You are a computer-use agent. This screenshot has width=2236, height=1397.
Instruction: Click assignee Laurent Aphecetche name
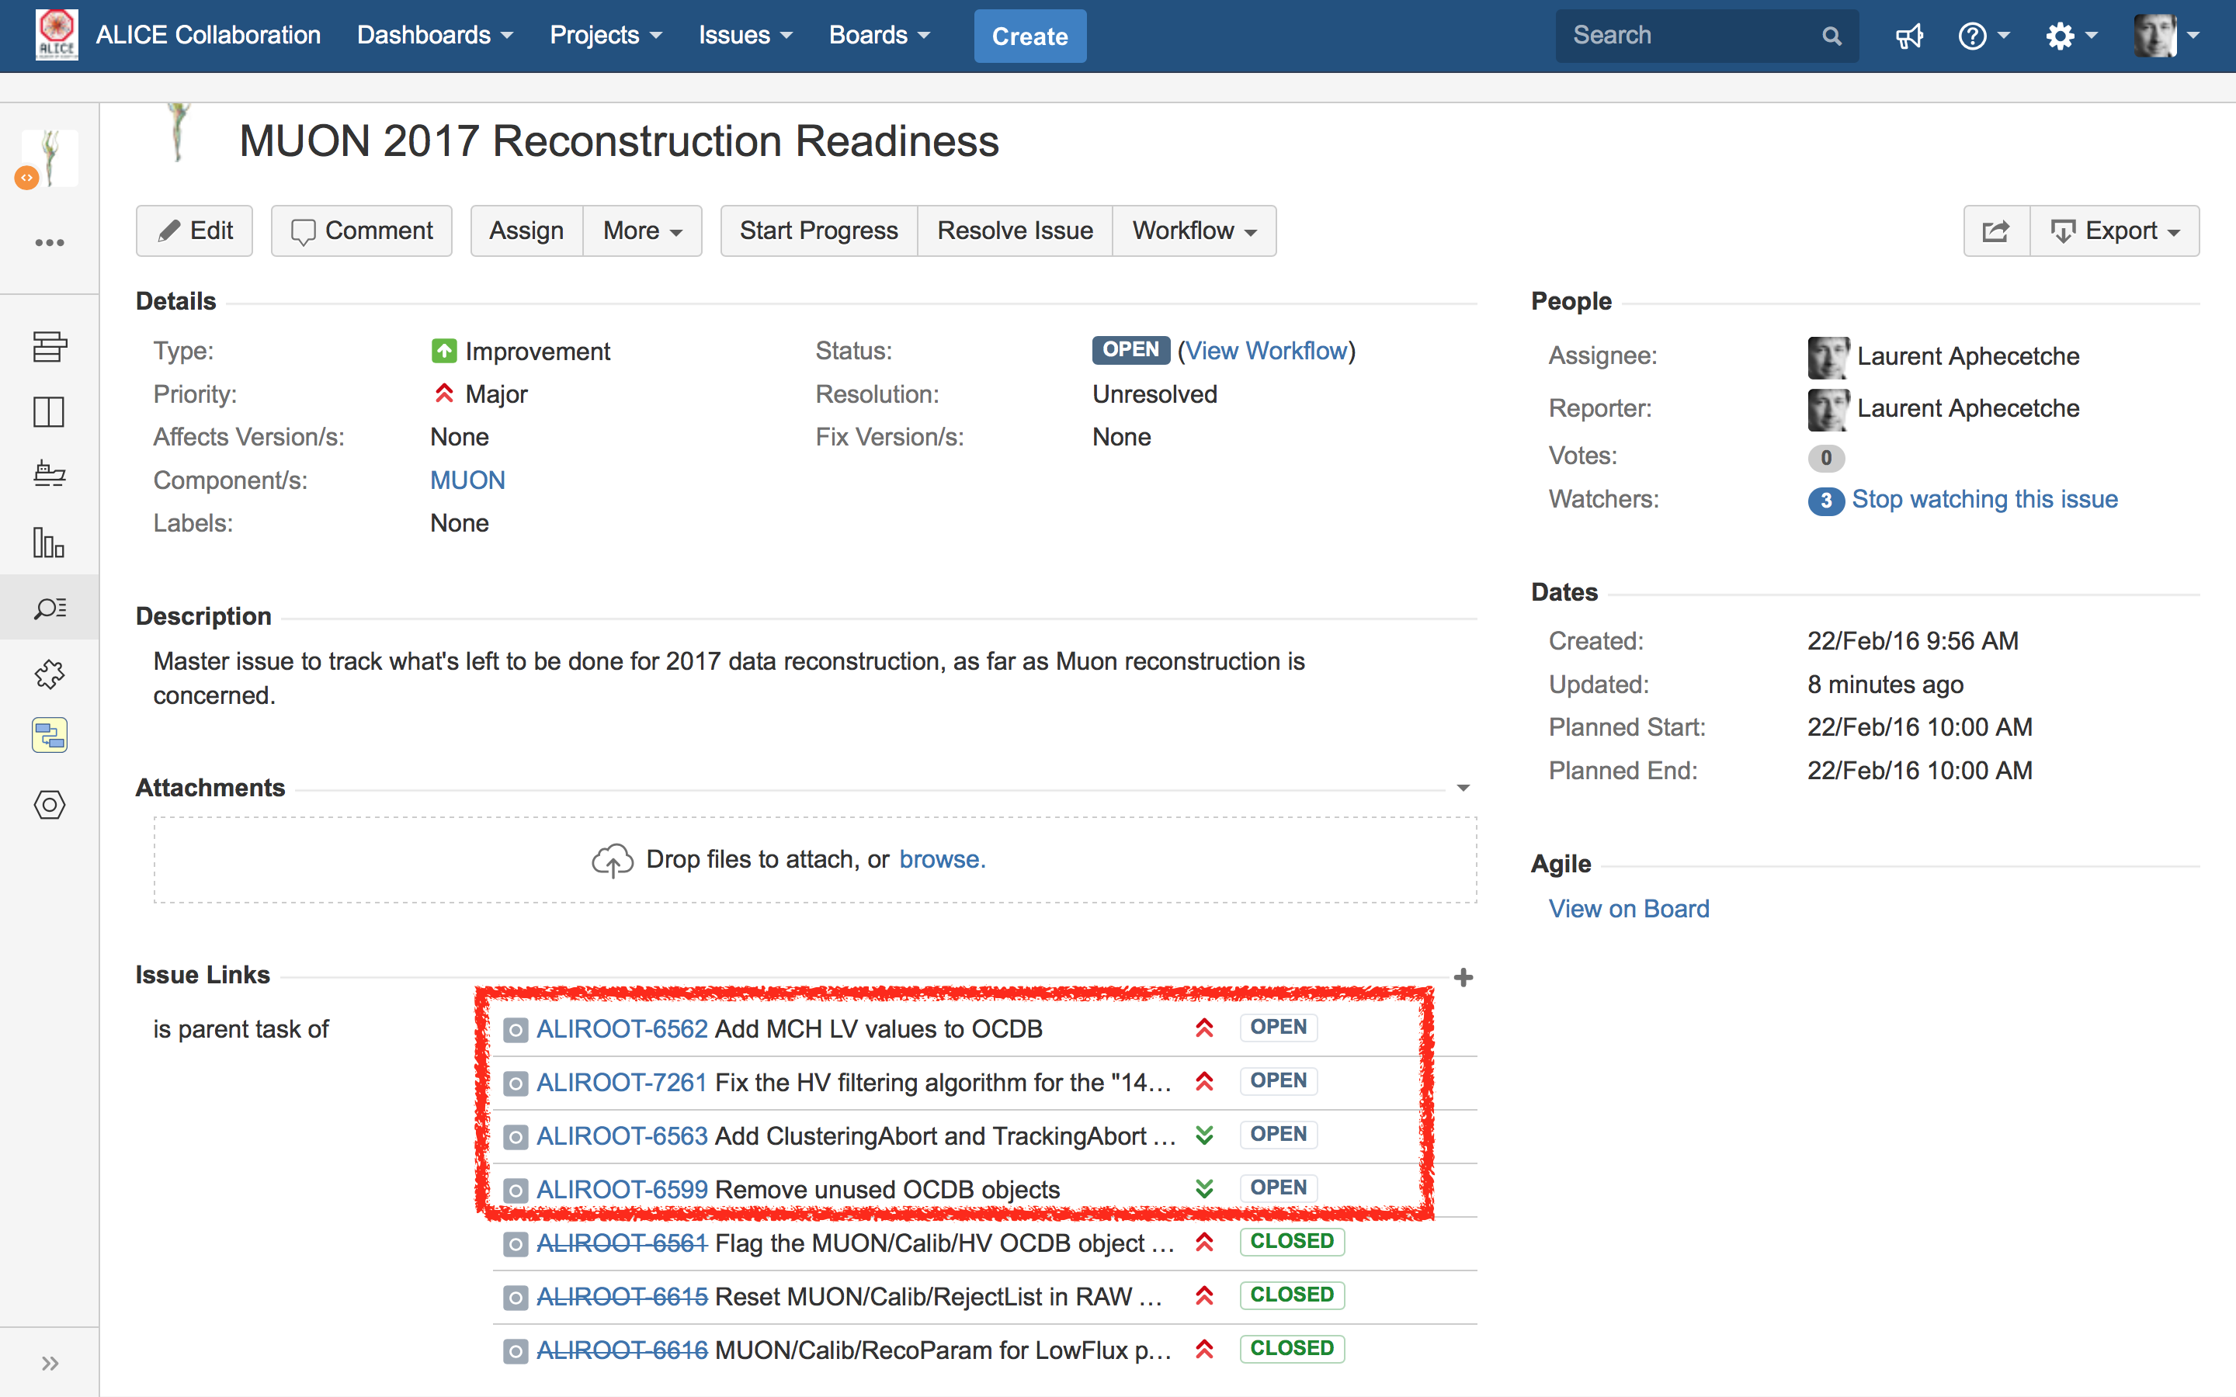click(x=1968, y=357)
